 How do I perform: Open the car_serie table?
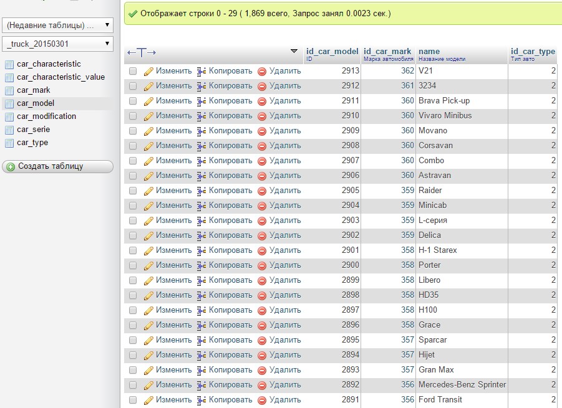33,130
